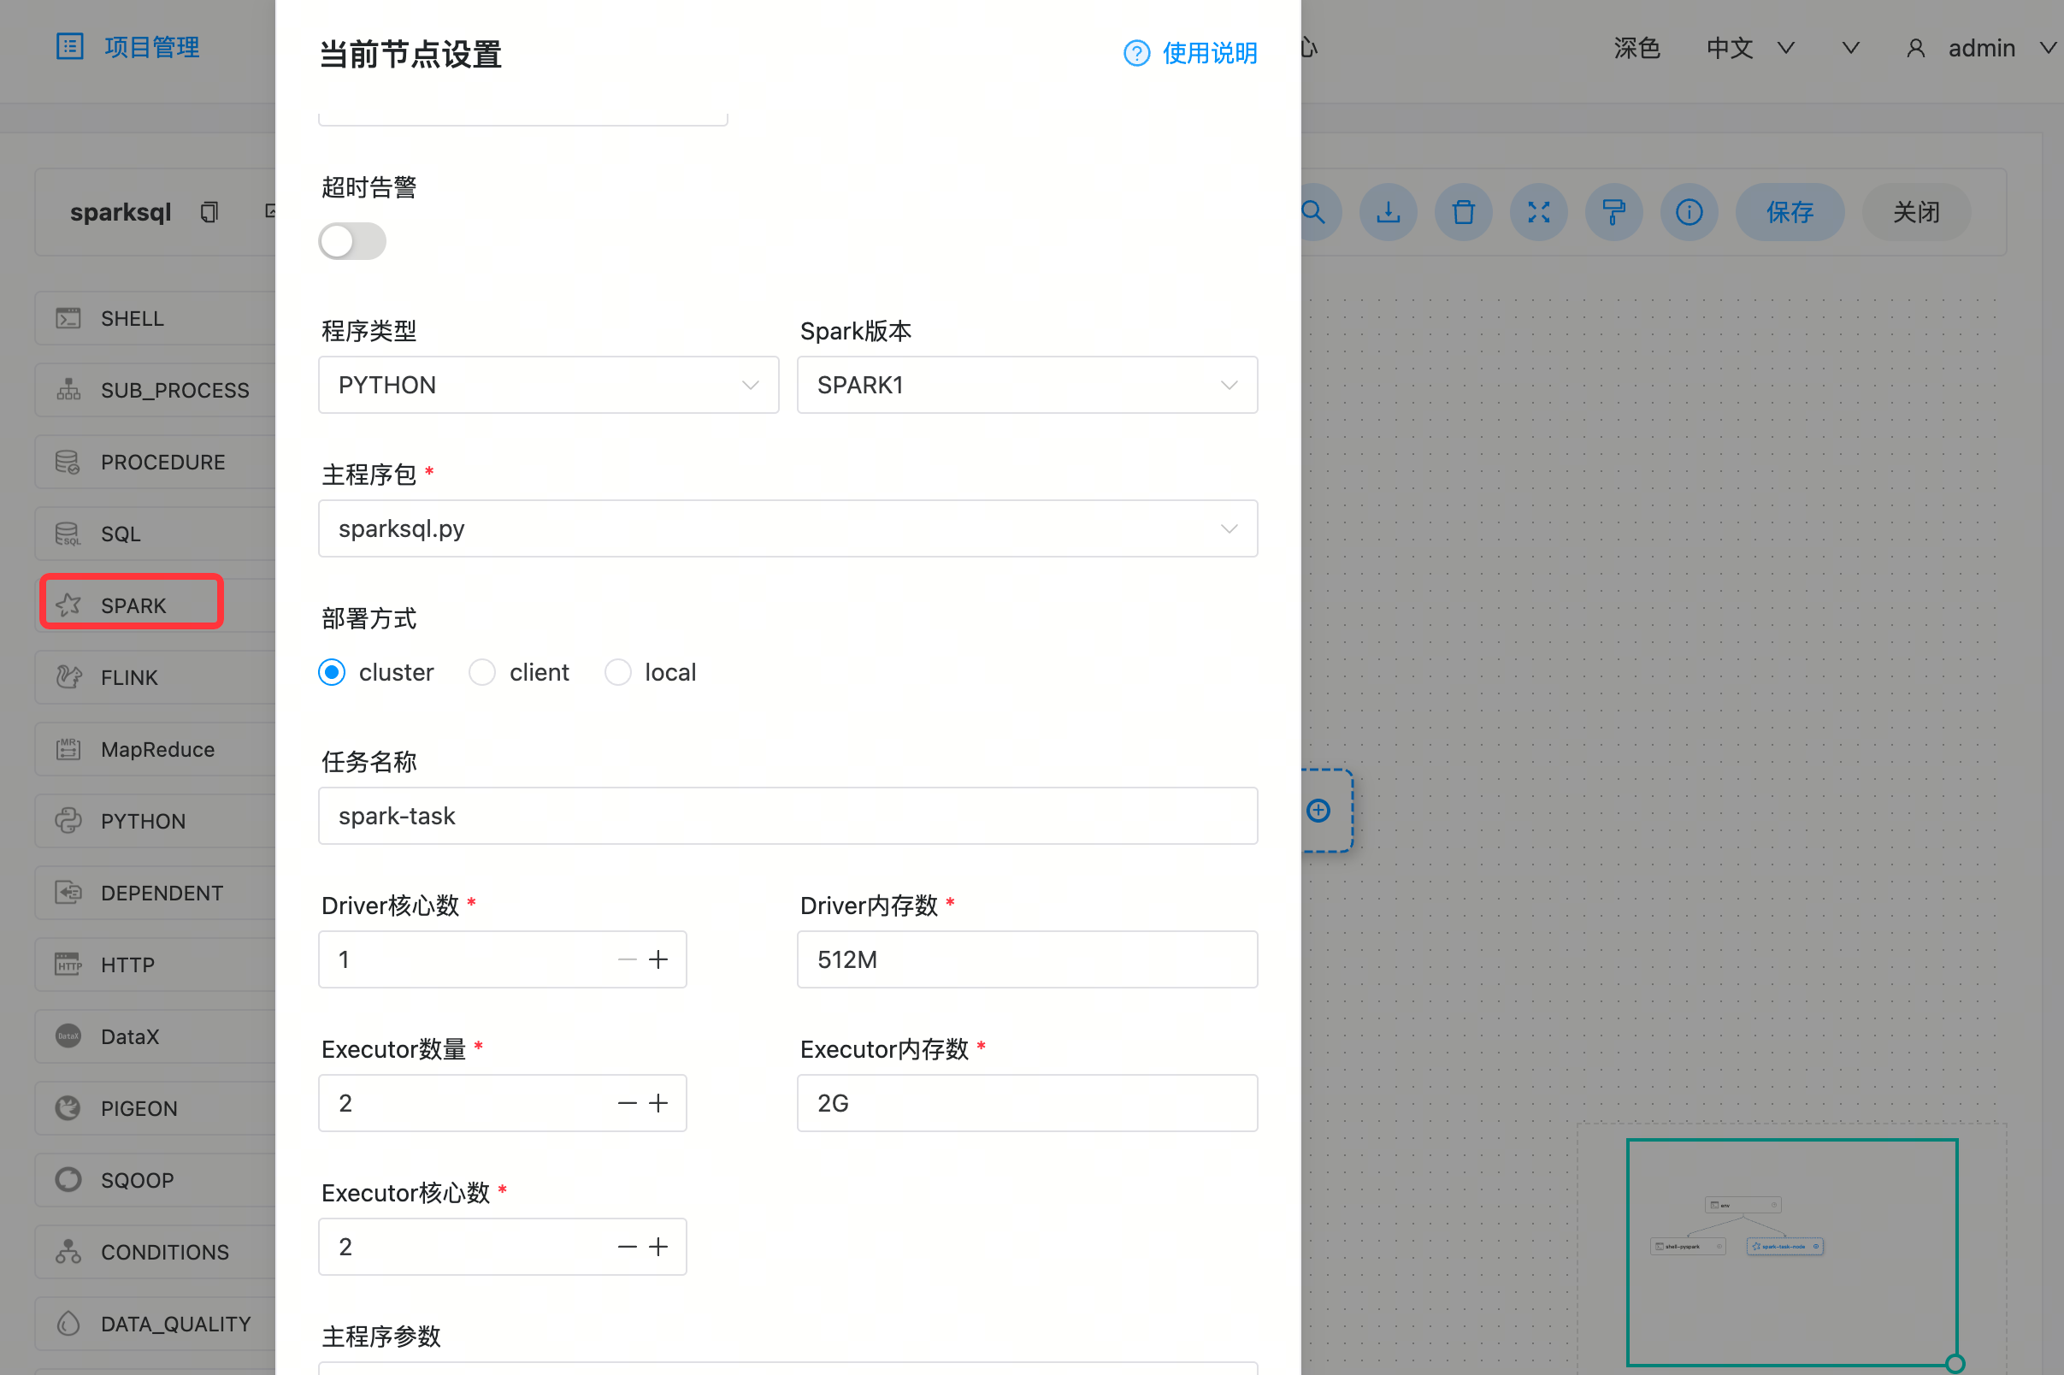The height and width of the screenshot is (1375, 2064).
Task: Open the PYTHON program type dropdown
Action: pos(548,385)
